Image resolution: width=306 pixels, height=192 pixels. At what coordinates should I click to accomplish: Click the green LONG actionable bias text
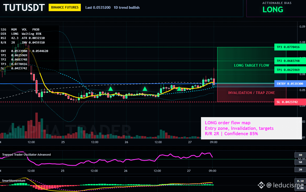273,10
